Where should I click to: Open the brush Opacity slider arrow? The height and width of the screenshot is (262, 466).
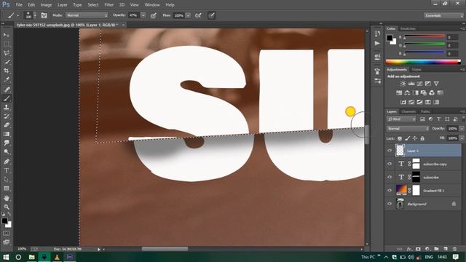click(143, 15)
